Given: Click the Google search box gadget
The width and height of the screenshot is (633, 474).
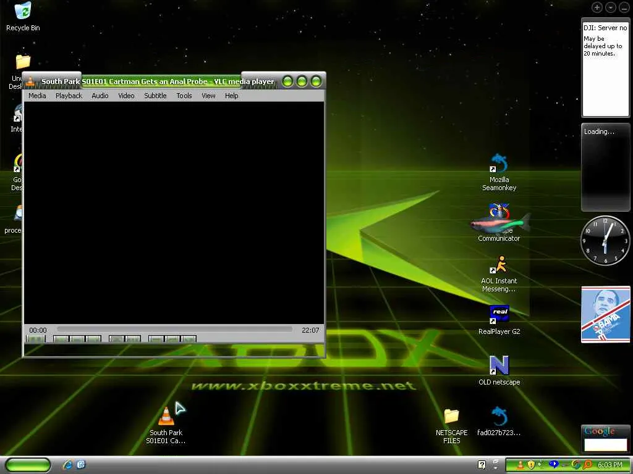Looking at the screenshot, I should point(606,445).
